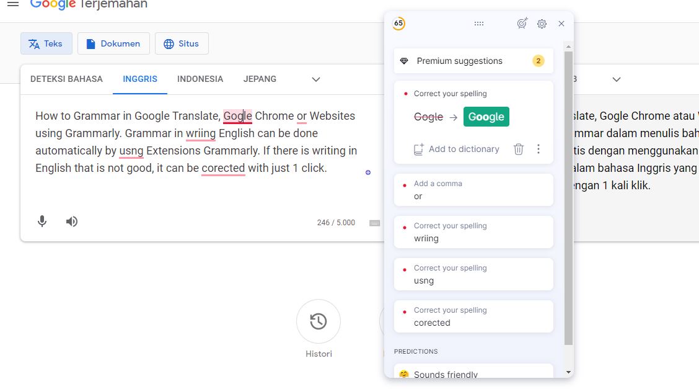
Task: Open the Histori button
Action: point(319,321)
